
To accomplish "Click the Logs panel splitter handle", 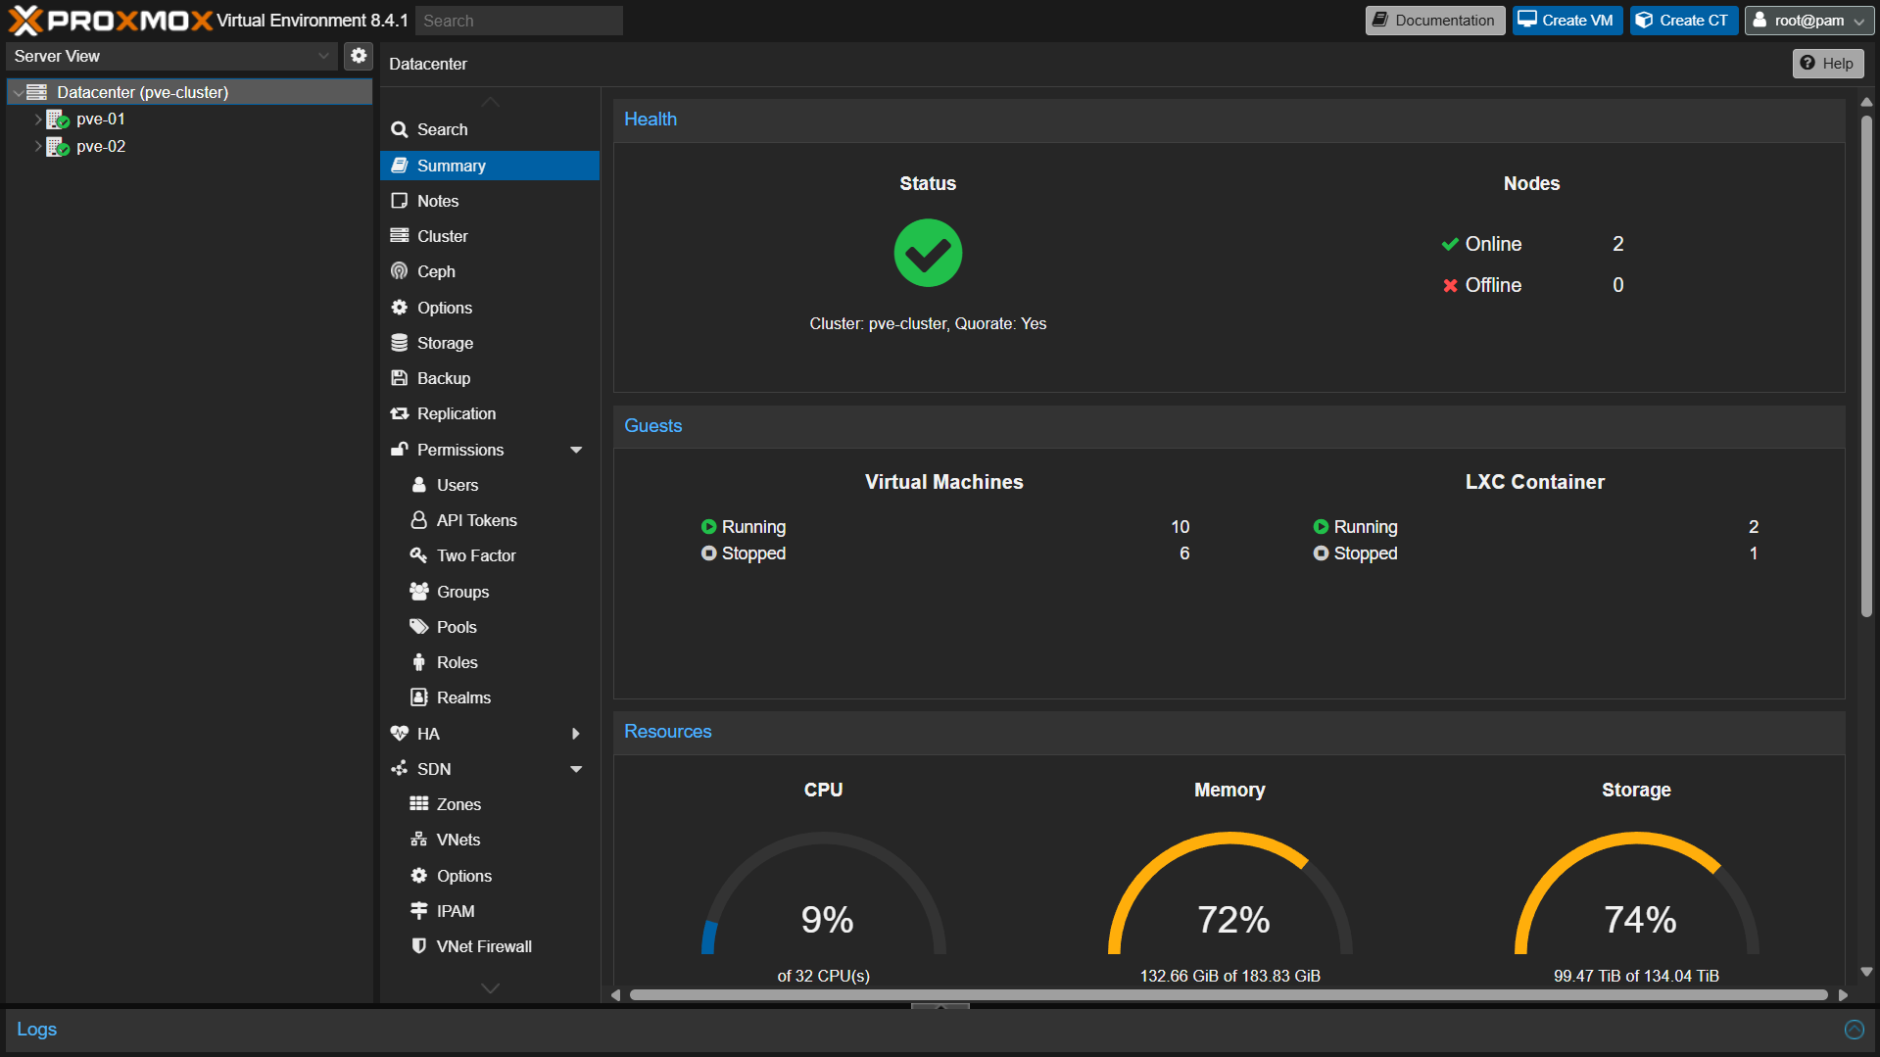I will click(x=940, y=1006).
